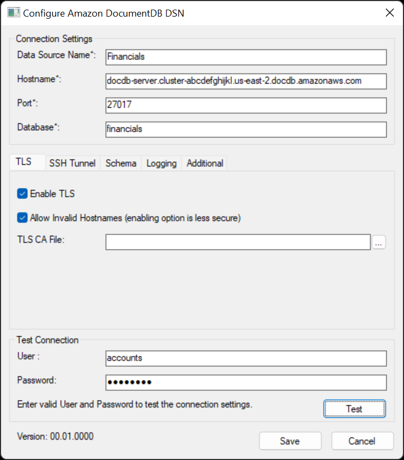Uncheck Allow Invalid Hostnames option
404x460 pixels.
point(23,217)
